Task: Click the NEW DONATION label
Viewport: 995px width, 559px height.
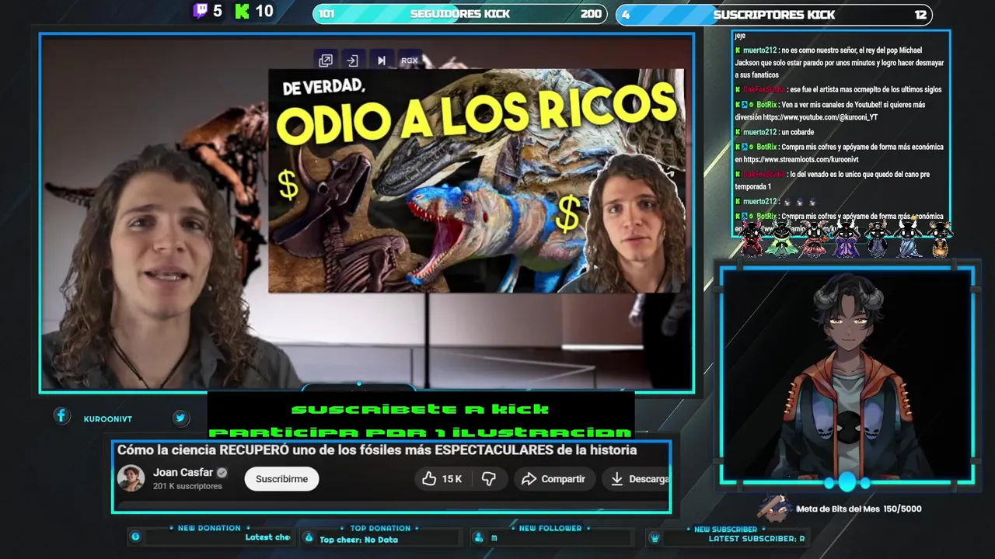Action: [x=209, y=528]
